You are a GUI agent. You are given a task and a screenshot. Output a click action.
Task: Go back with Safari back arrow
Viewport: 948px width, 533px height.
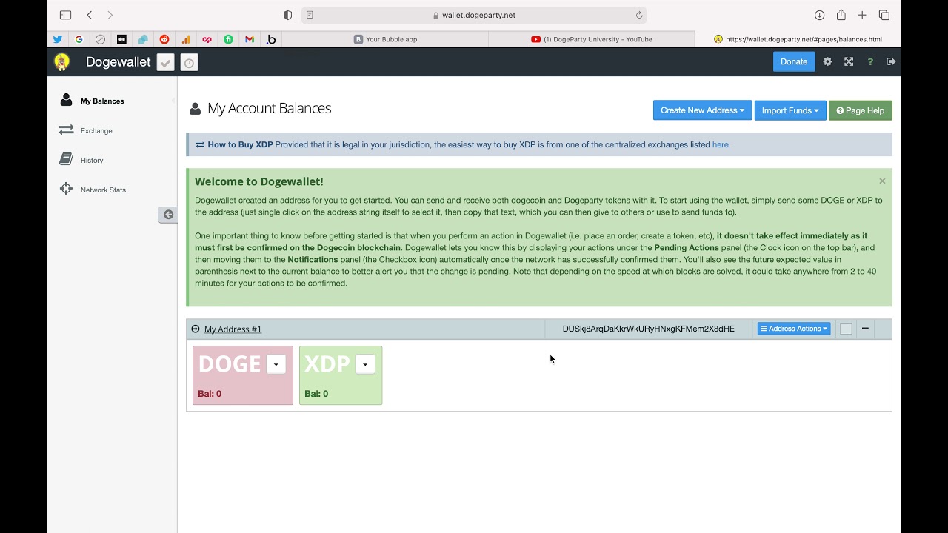coord(90,15)
